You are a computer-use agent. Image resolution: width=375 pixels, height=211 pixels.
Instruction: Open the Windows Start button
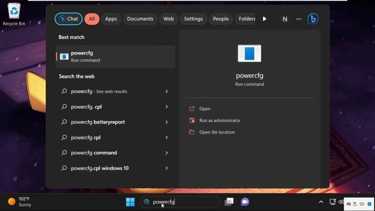tap(130, 202)
